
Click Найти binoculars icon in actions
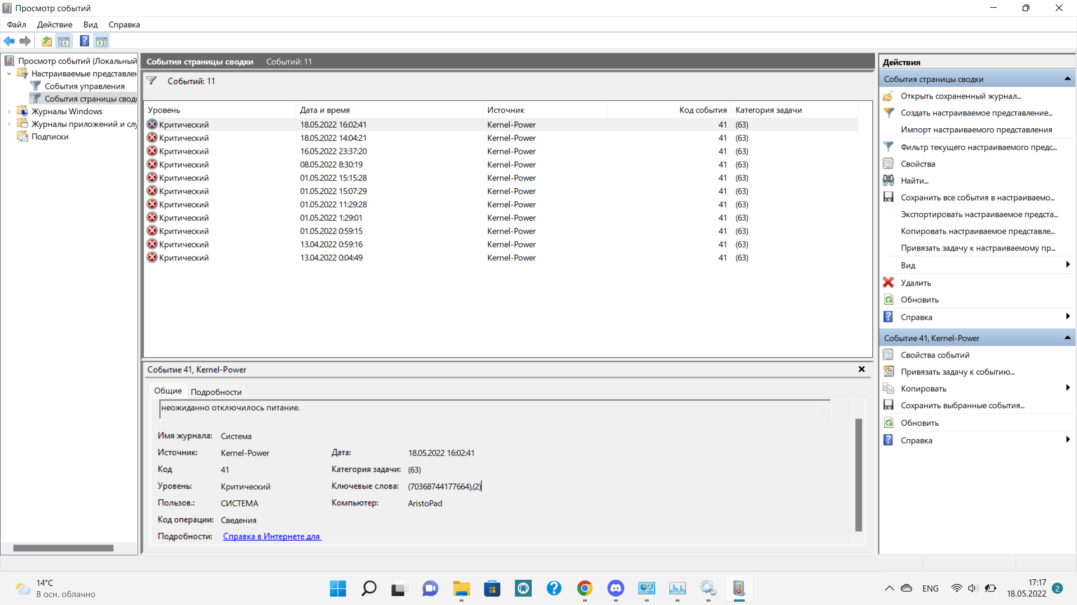click(889, 180)
